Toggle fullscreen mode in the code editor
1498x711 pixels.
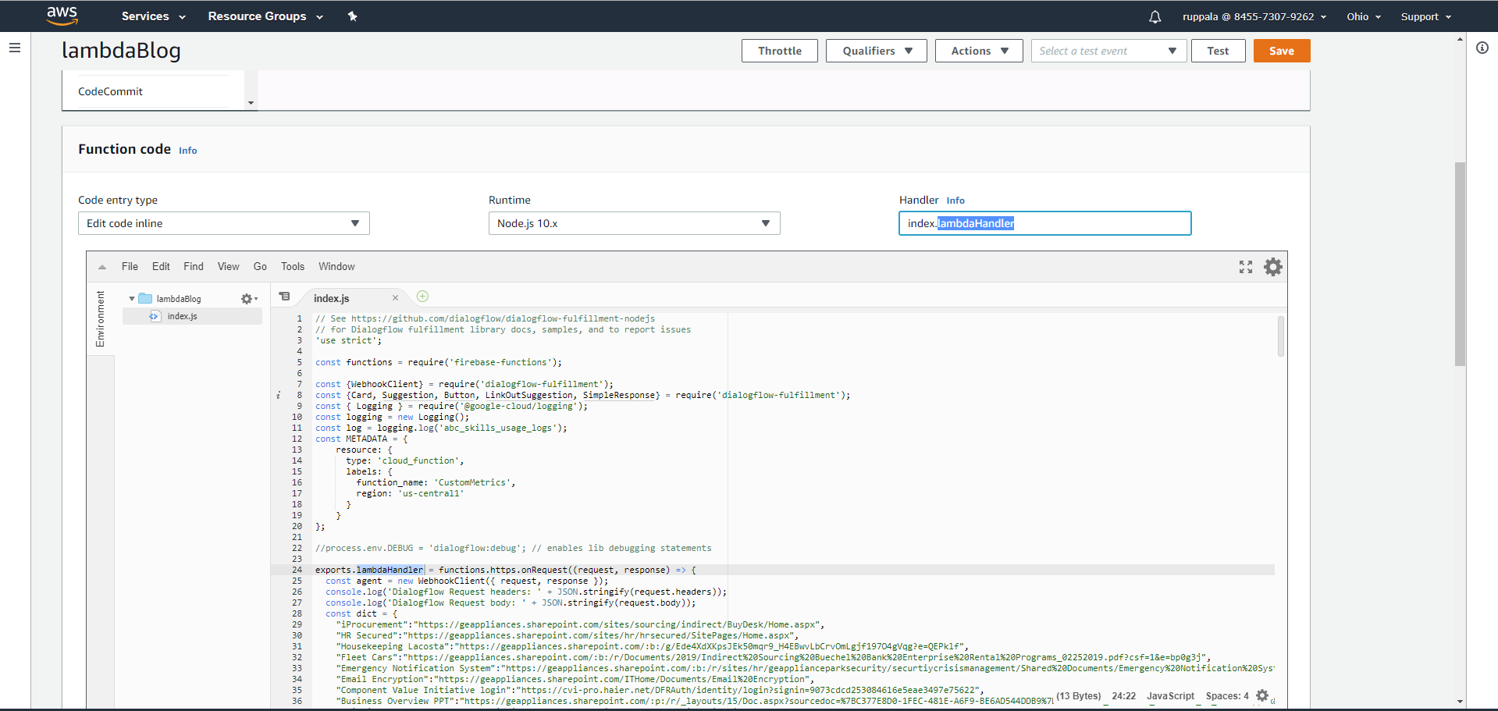[1245, 267]
